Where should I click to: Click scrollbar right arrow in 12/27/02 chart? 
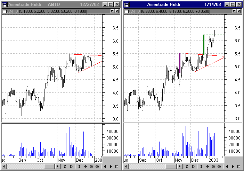coord(58,166)
